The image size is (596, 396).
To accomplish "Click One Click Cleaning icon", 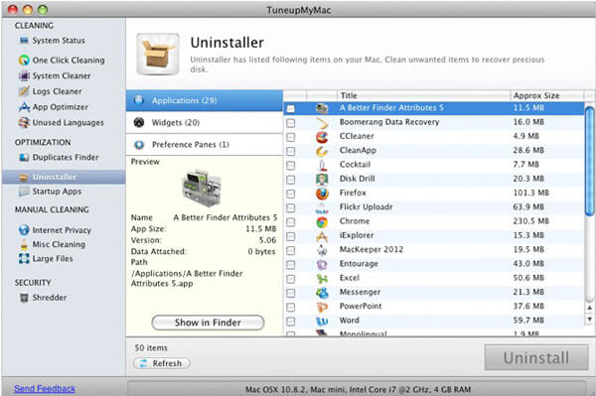I will coord(24,60).
